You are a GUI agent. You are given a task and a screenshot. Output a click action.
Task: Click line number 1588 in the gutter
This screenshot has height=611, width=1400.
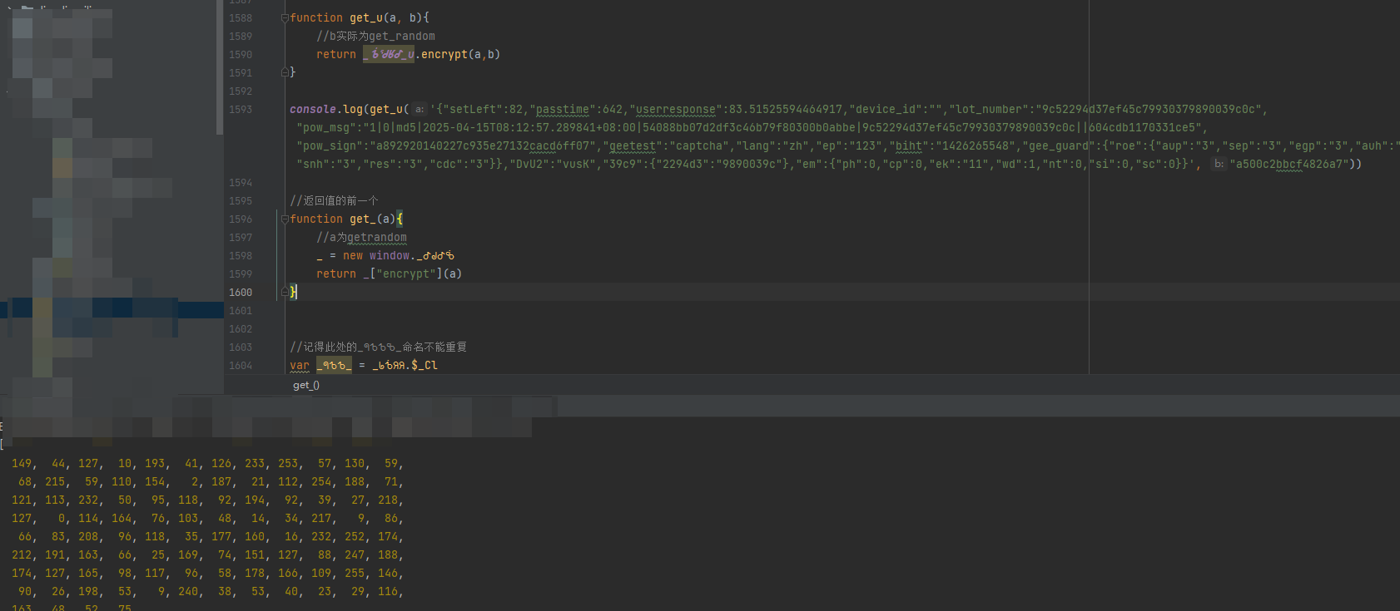coord(241,18)
